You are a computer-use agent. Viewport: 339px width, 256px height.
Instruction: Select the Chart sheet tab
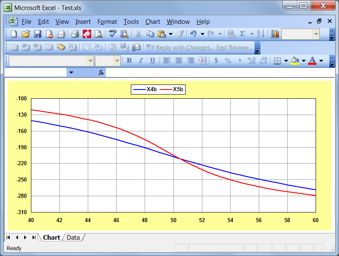(x=51, y=238)
